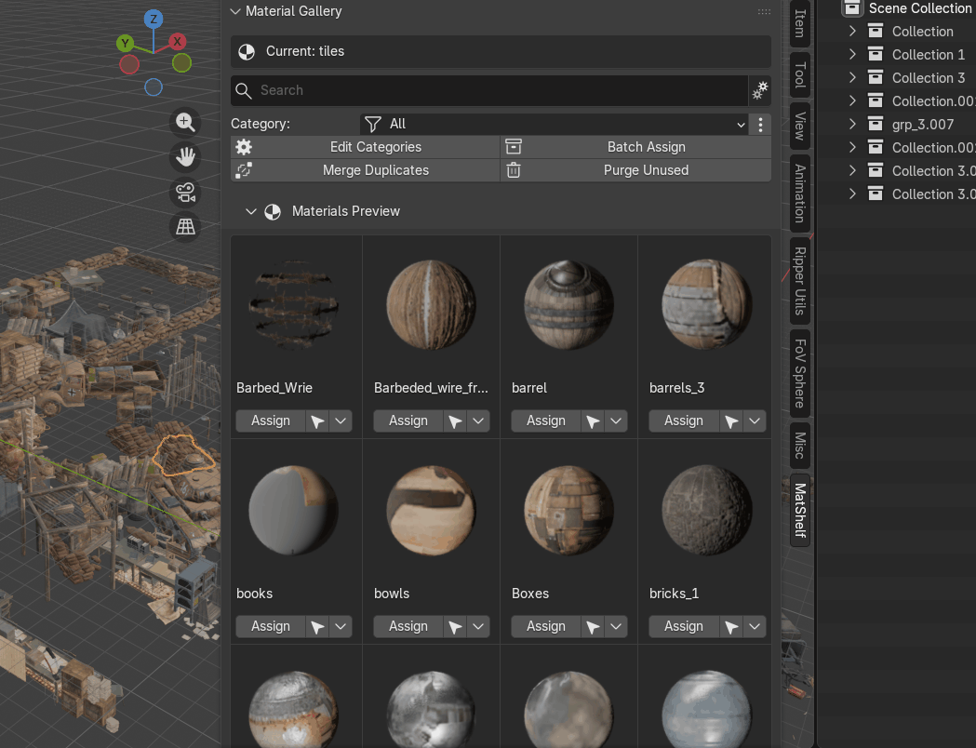Viewport: 976px width, 748px height.
Task: Toggle the camera view icon
Action: (x=185, y=192)
